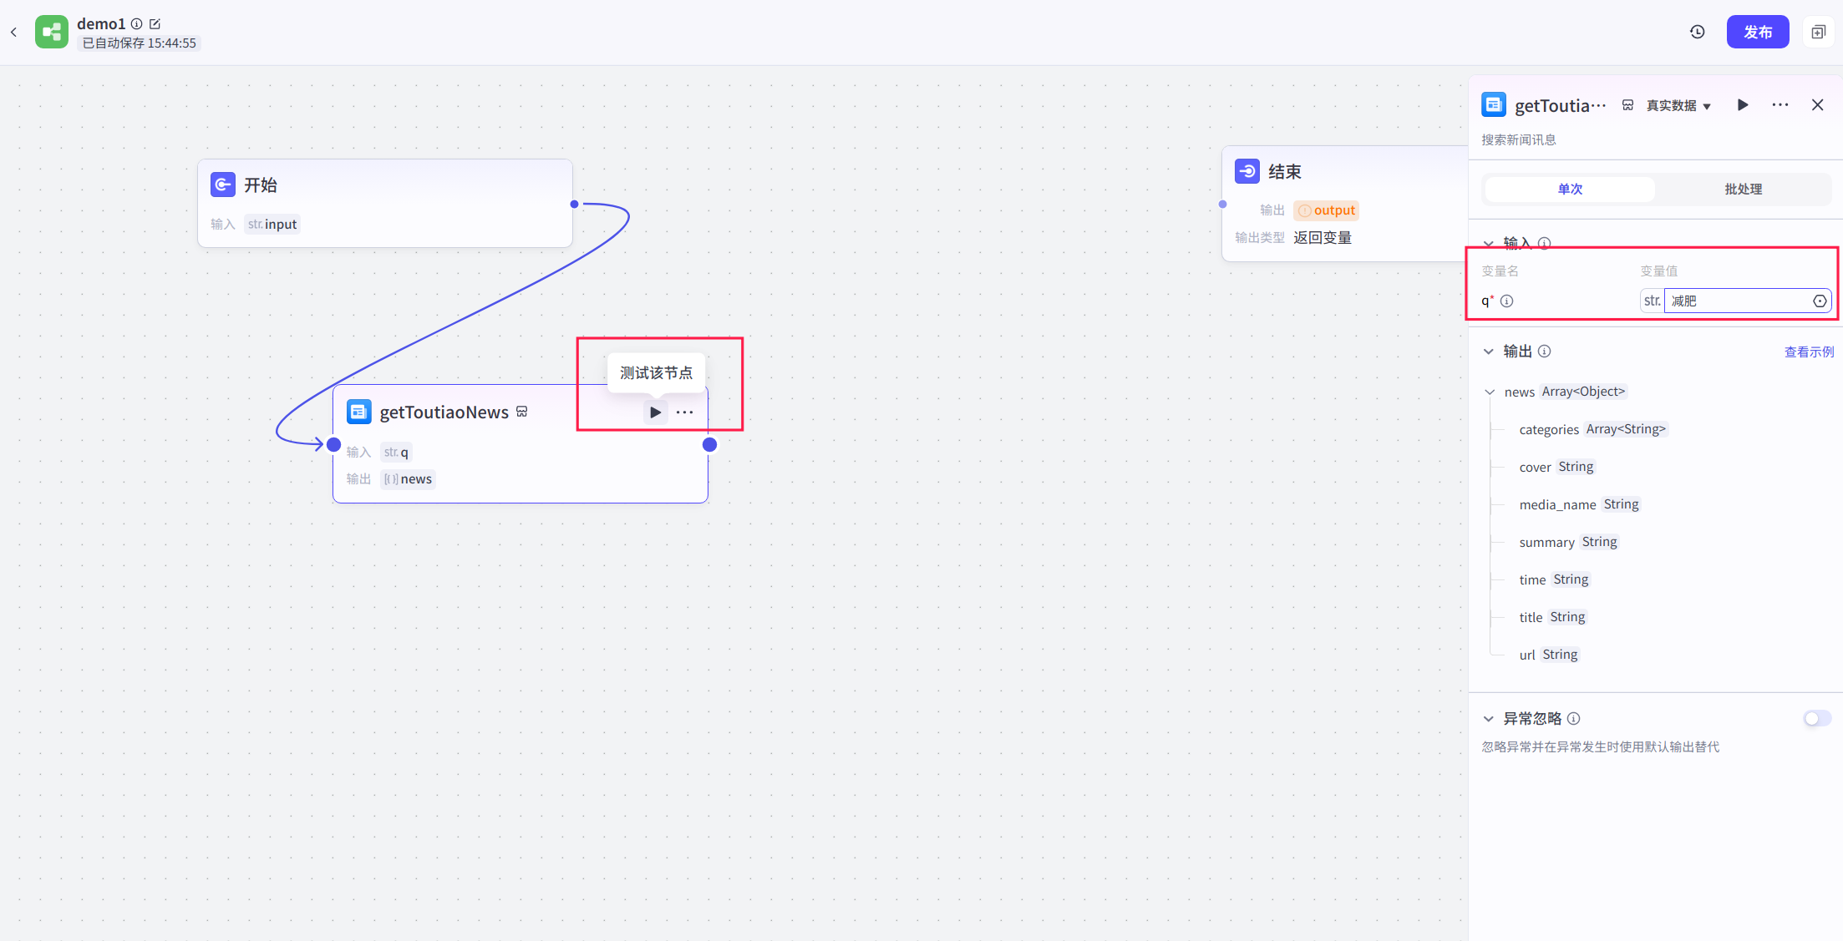The image size is (1843, 941).
Task: Close the getToutiaoNews side panel
Action: click(x=1818, y=105)
